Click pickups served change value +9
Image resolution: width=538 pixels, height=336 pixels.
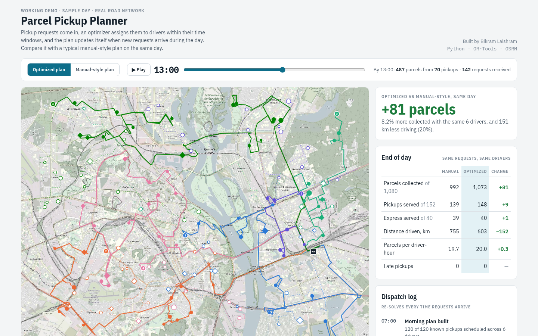[x=505, y=205]
